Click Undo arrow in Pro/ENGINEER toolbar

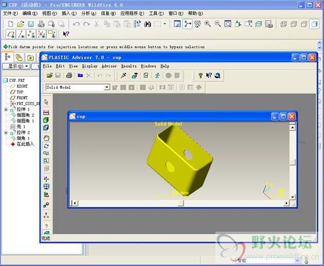click(x=76, y=24)
